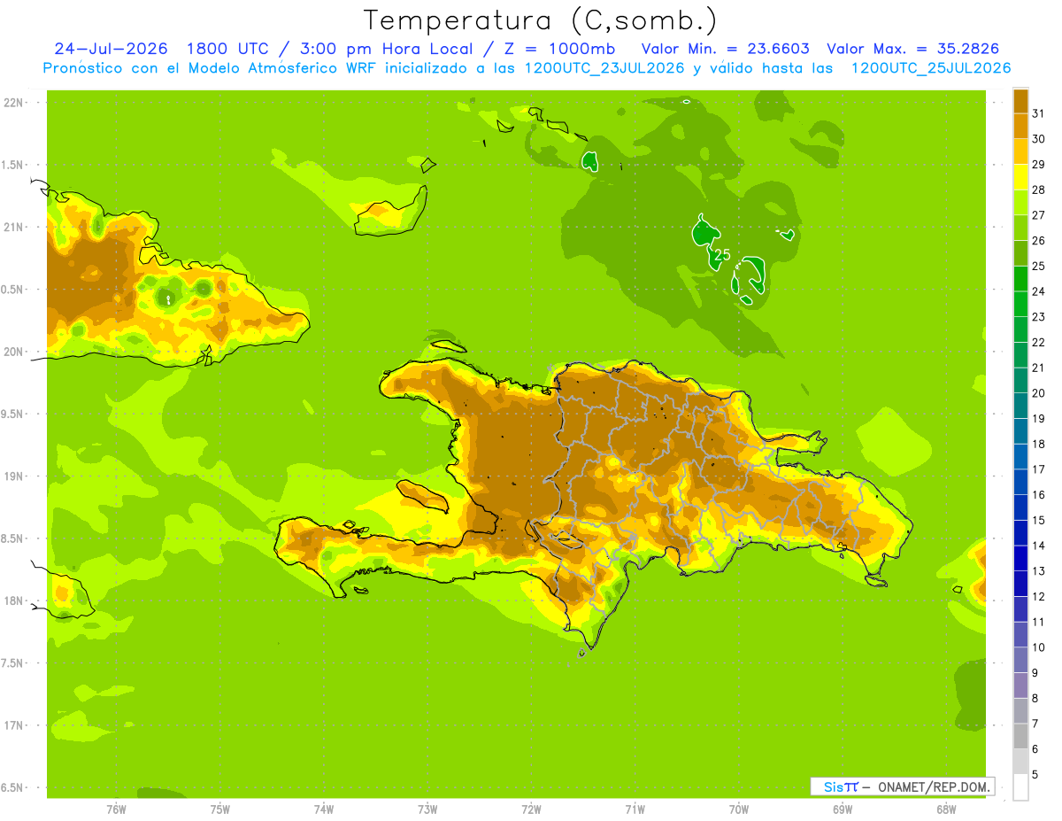This screenshot has height=821, width=1062.
Task: Click the latitude label '19N'
Action: click(x=14, y=476)
